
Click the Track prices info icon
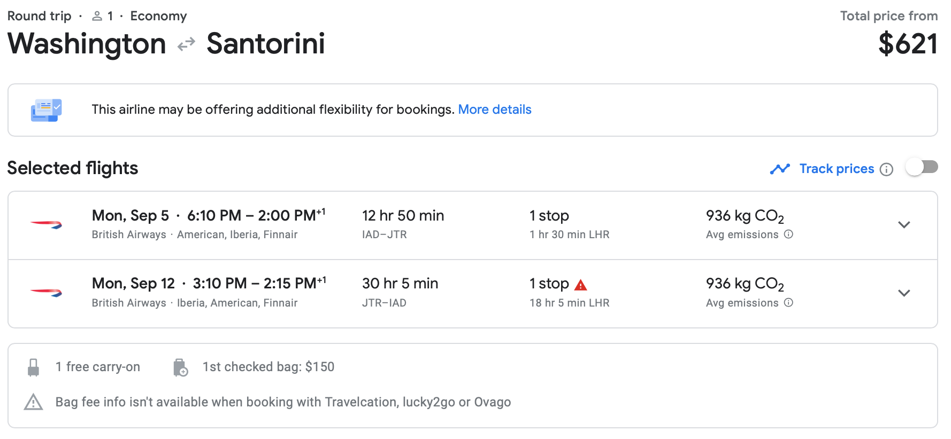tap(887, 169)
